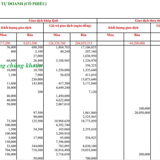This screenshot has width=160, height=160.
Task: Click the value 4,292,740
Action: click(x=63, y=125)
